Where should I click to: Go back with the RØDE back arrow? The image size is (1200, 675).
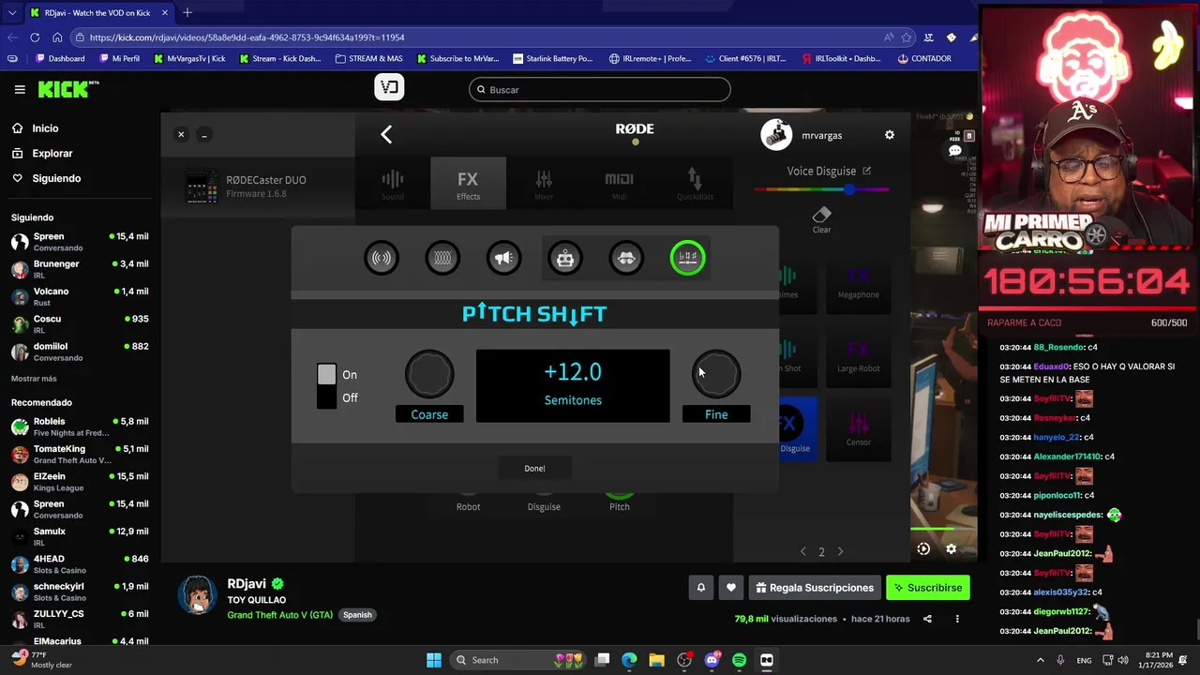(386, 135)
